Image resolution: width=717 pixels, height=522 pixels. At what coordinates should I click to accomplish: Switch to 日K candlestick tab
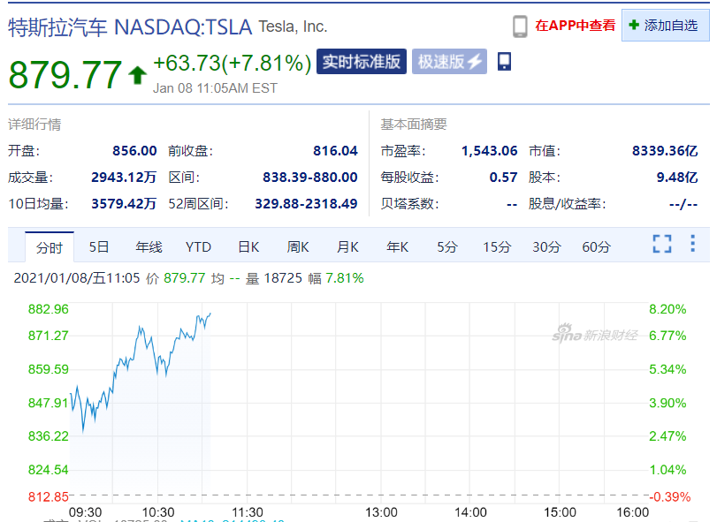248,246
